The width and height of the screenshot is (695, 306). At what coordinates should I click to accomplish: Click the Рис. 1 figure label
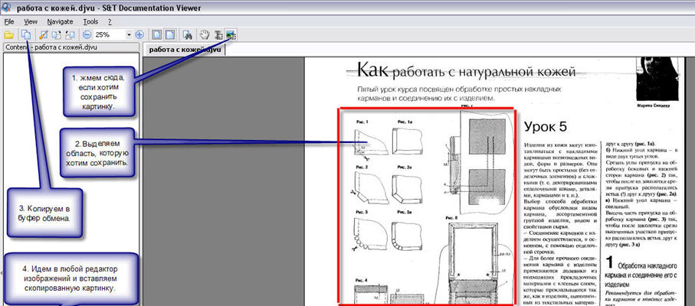(362, 121)
